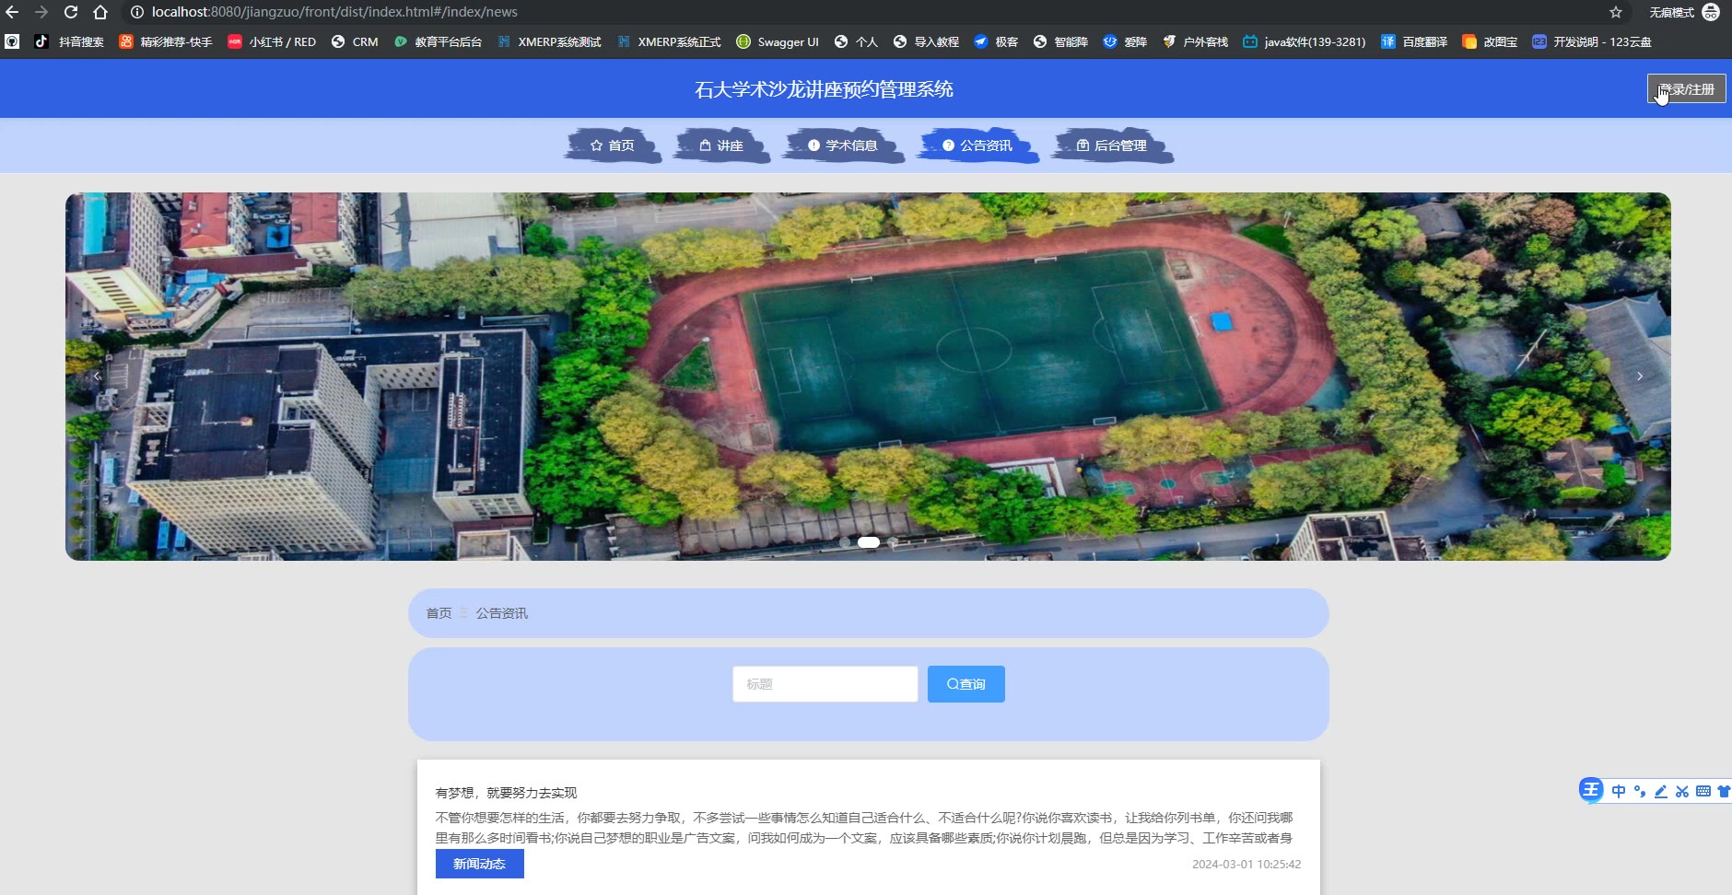
Task: Open the GitHub bookmark icon
Action: point(12,41)
